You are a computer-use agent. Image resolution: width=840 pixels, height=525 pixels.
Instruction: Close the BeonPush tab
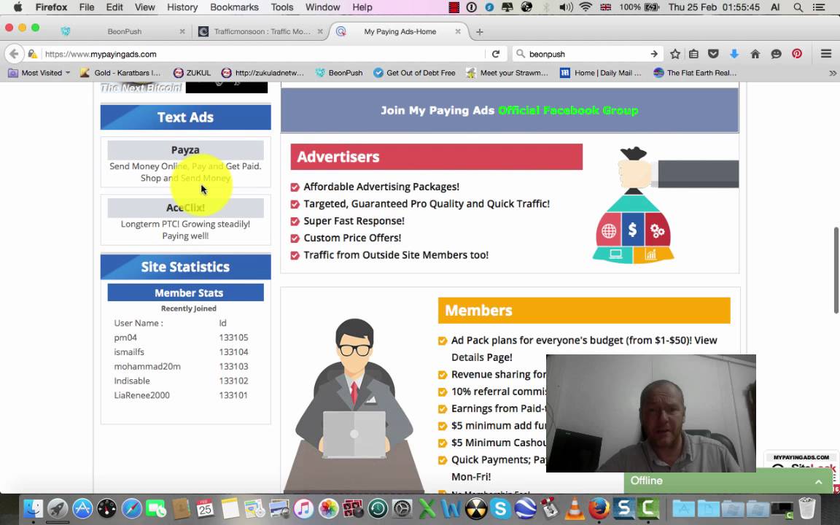point(182,31)
